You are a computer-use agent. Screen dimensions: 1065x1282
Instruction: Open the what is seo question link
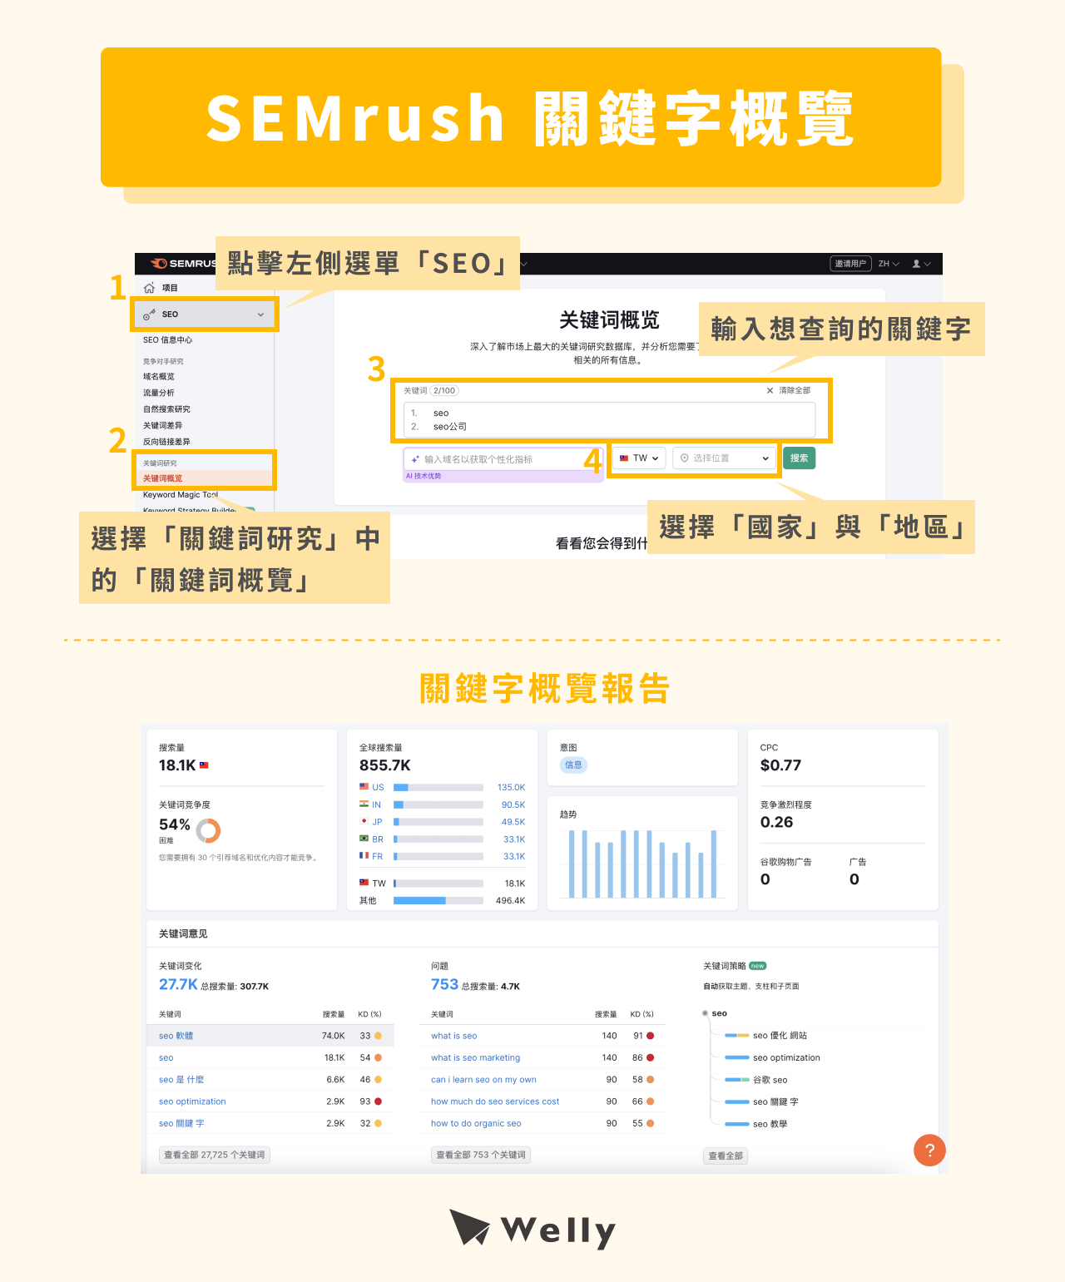click(x=454, y=1036)
